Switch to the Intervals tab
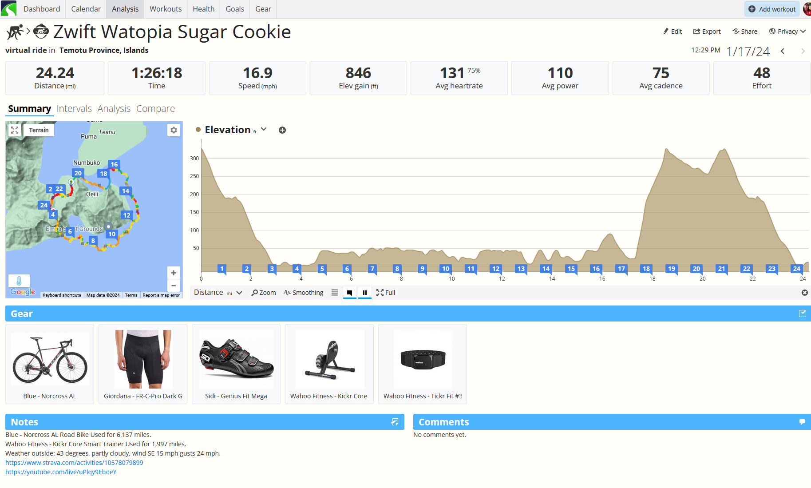 pyautogui.click(x=74, y=109)
